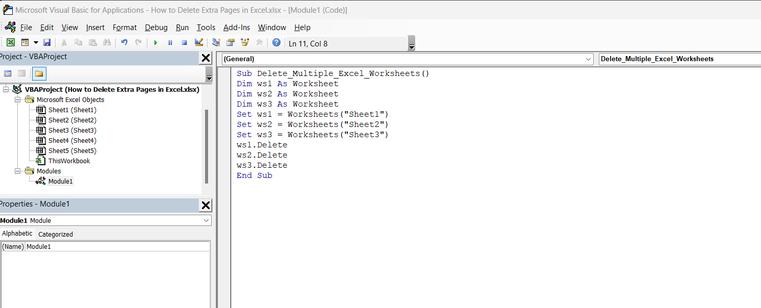
Task: Click the Project tree vertical scrollbar
Action: pos(207,146)
